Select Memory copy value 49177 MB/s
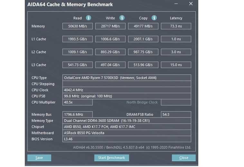 pyautogui.click(x=143, y=26)
